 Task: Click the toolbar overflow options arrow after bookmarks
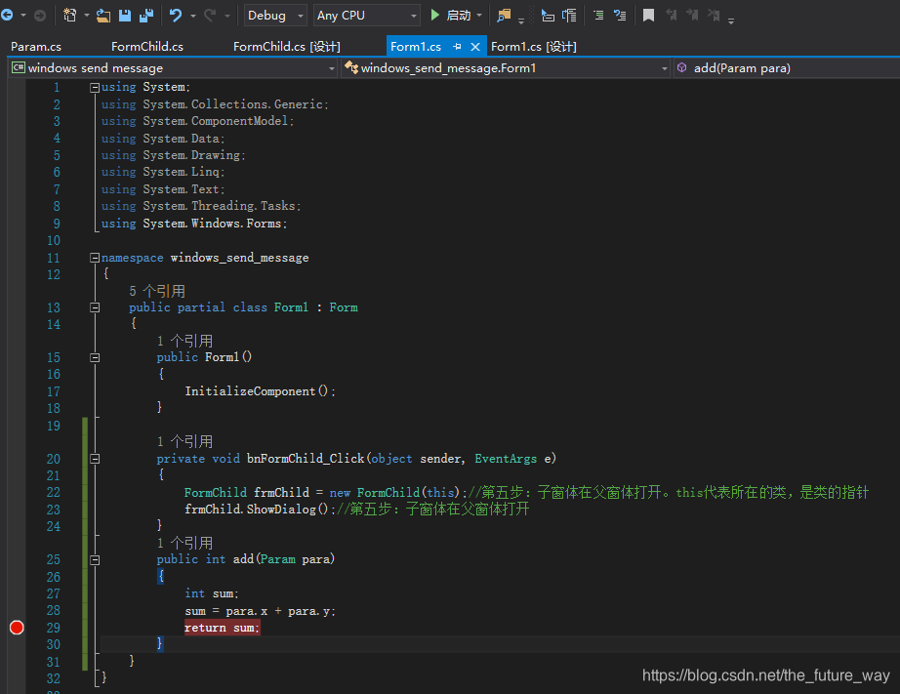(731, 20)
